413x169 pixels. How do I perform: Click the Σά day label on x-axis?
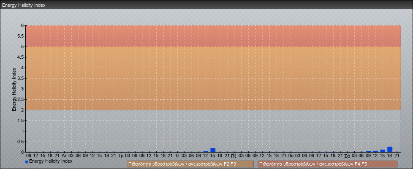click(348, 155)
